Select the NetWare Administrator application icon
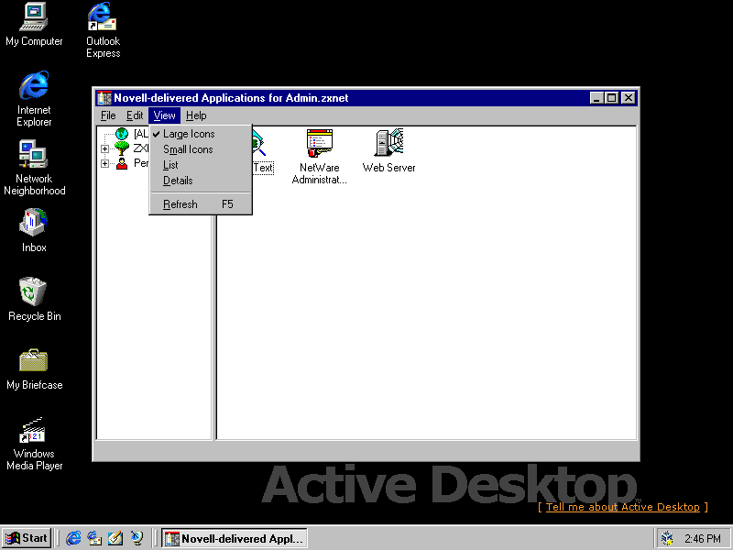 [x=319, y=143]
